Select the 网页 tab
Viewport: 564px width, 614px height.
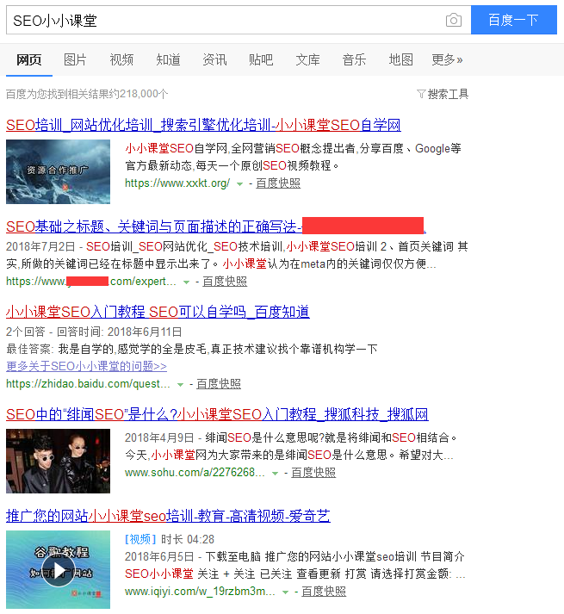29,60
